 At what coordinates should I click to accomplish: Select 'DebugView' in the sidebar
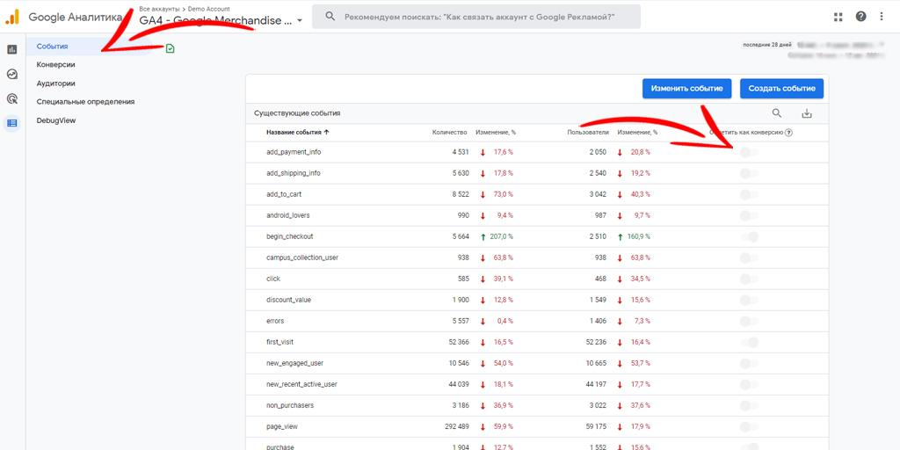(x=56, y=120)
